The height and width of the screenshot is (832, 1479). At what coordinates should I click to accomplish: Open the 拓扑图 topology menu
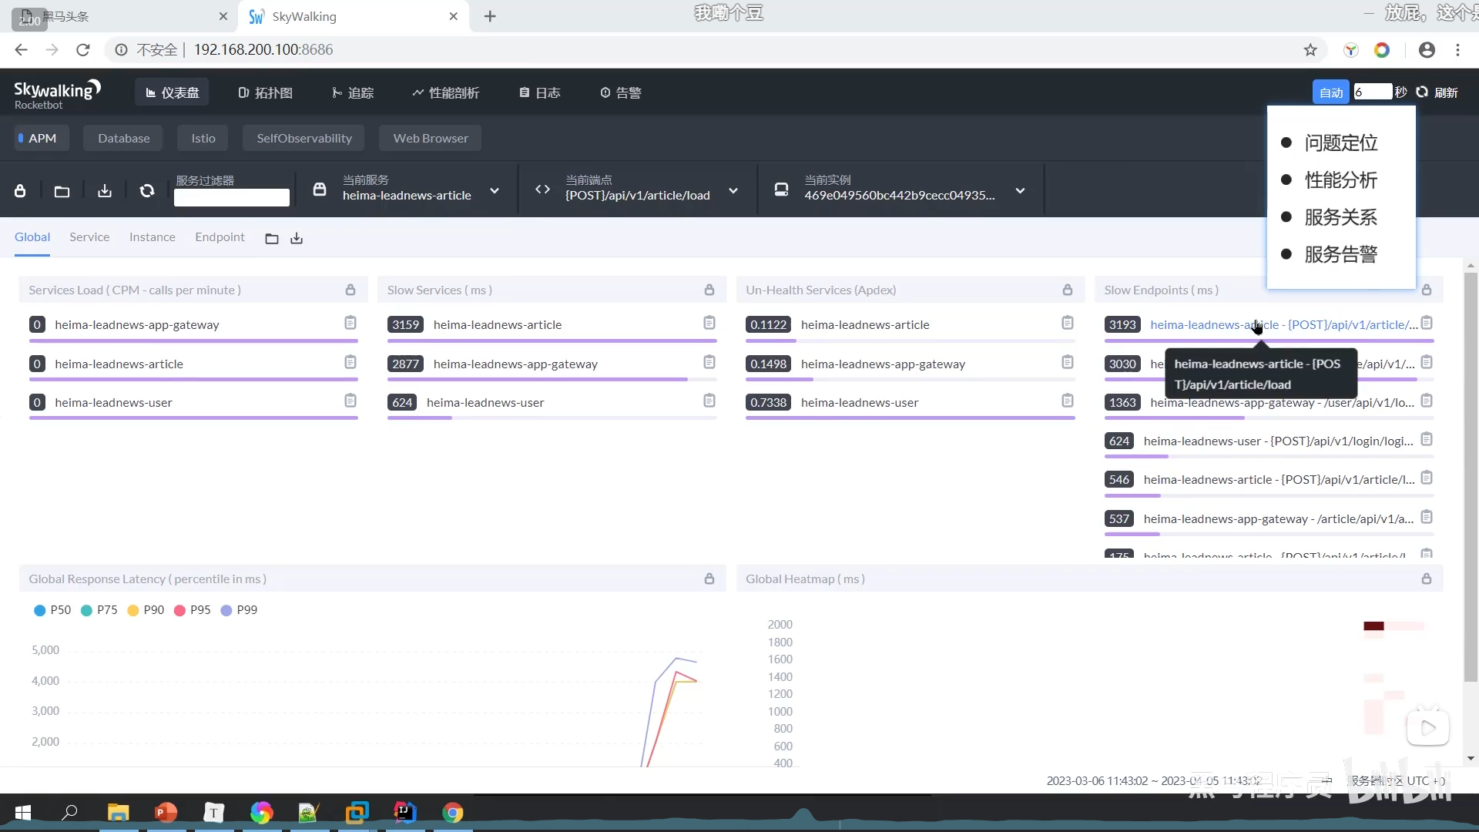pyautogui.click(x=265, y=92)
